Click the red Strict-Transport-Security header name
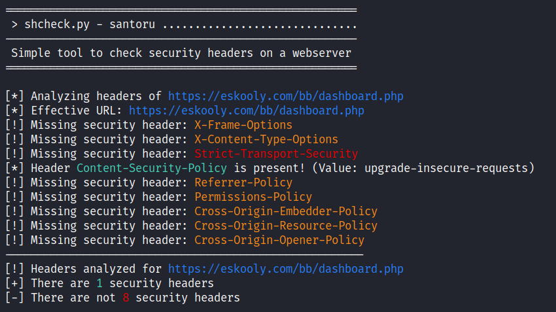 click(276, 154)
